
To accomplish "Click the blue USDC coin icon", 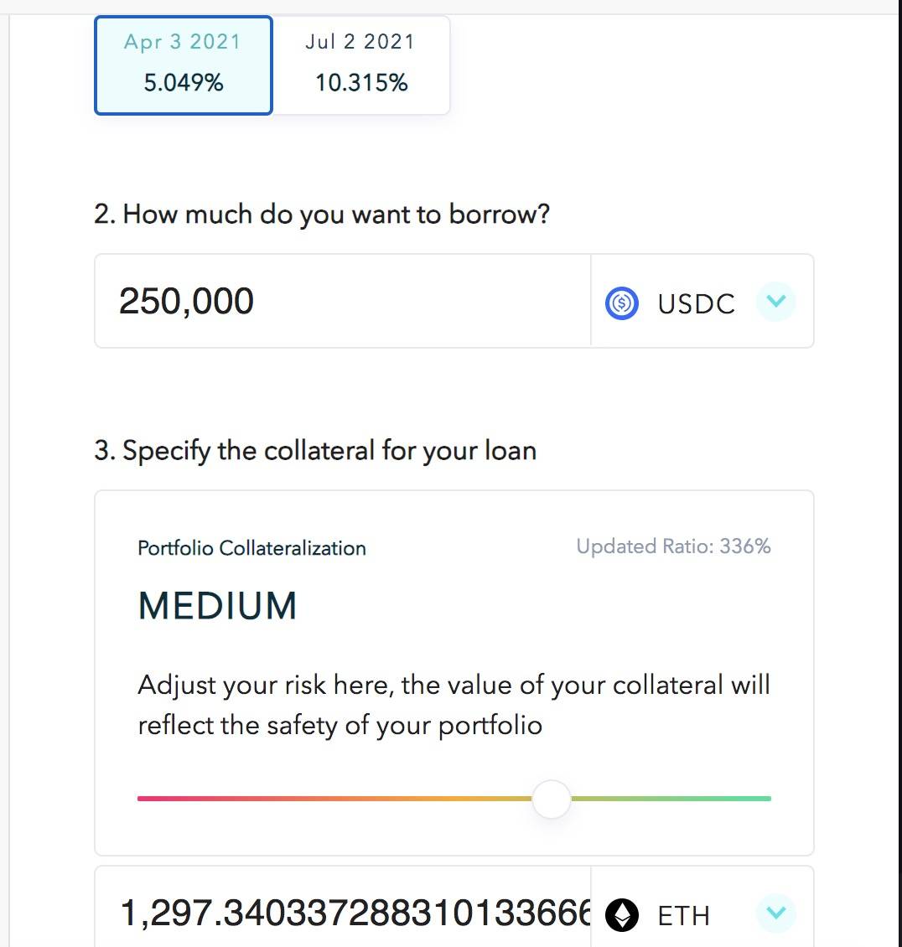I will tap(622, 303).
